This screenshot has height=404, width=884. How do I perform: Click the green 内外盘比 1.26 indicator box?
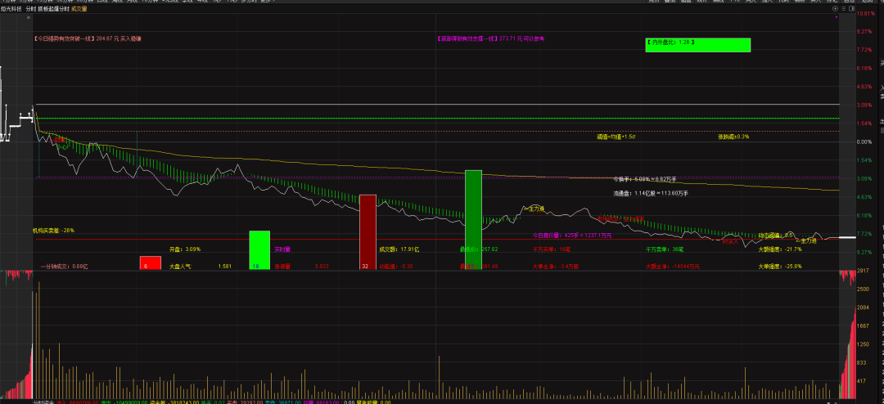click(x=697, y=45)
